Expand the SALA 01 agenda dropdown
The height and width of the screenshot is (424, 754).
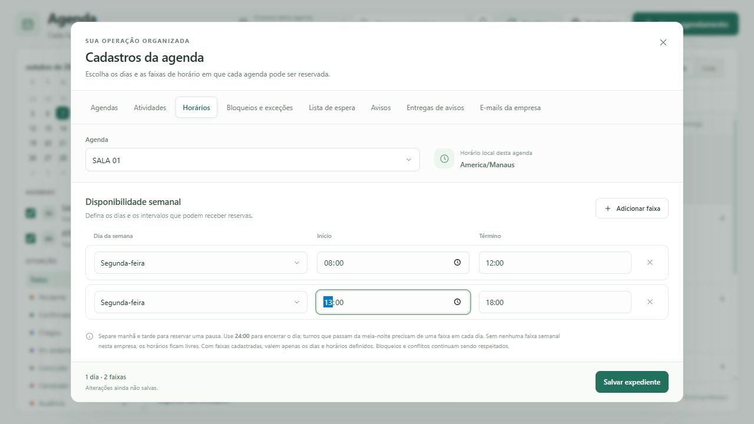[252, 160]
